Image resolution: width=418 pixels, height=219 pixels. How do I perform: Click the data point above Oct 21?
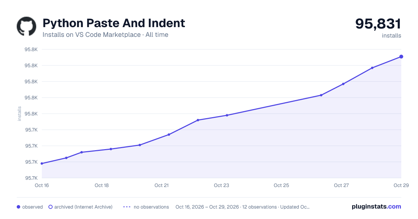click(169, 135)
